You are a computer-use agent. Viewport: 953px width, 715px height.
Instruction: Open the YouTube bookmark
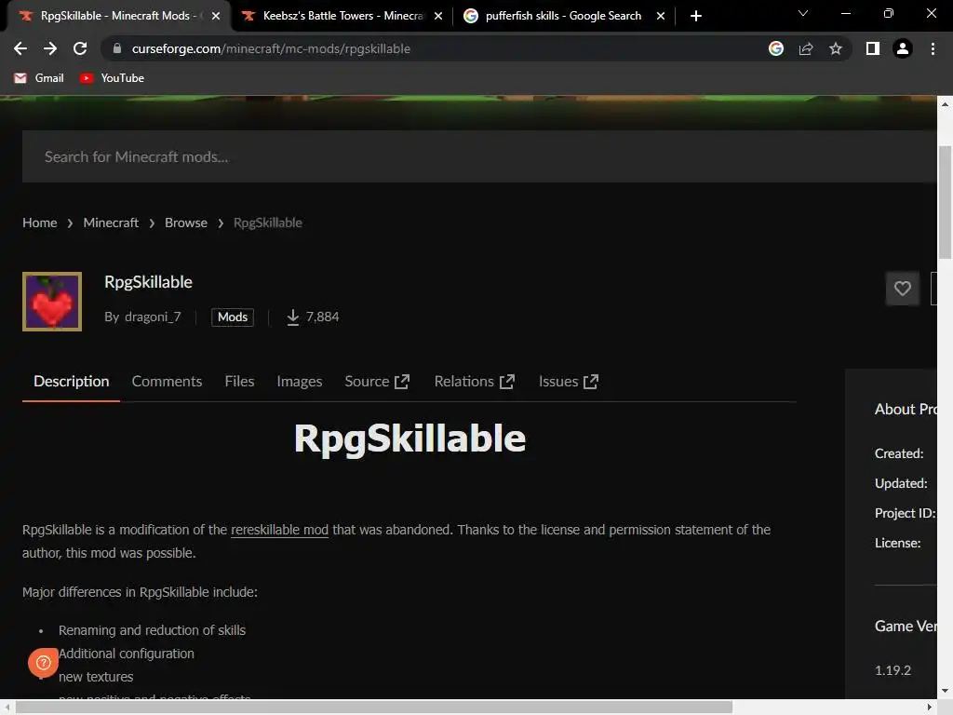click(x=113, y=78)
